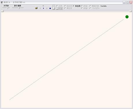Click the application S icon in title bar
Image resolution: width=133 pixels, height=109 pixels.
pyautogui.click(x=2, y=2)
